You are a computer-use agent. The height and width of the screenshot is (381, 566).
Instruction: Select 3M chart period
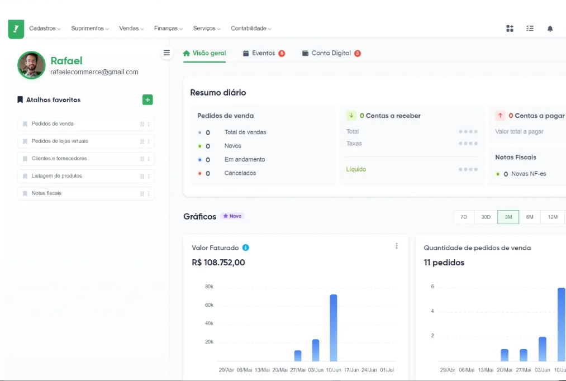[x=508, y=217]
